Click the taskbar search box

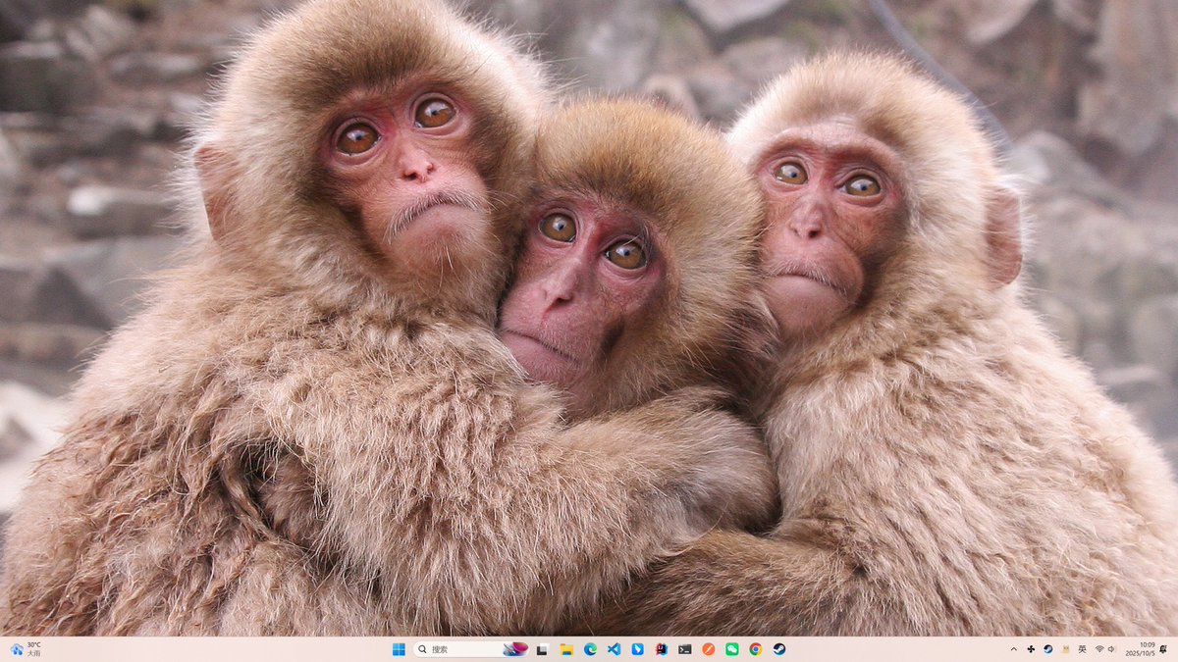point(470,649)
